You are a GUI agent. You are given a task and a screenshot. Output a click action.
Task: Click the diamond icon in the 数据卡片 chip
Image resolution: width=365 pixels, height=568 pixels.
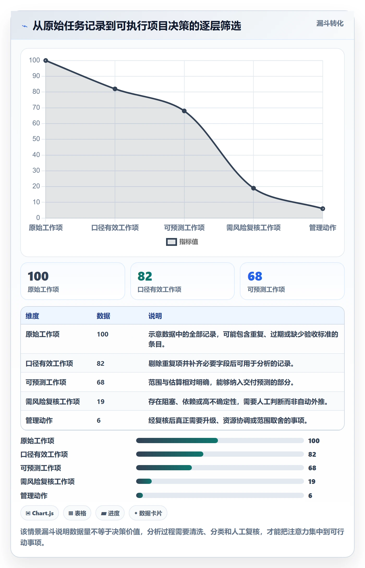click(x=136, y=513)
